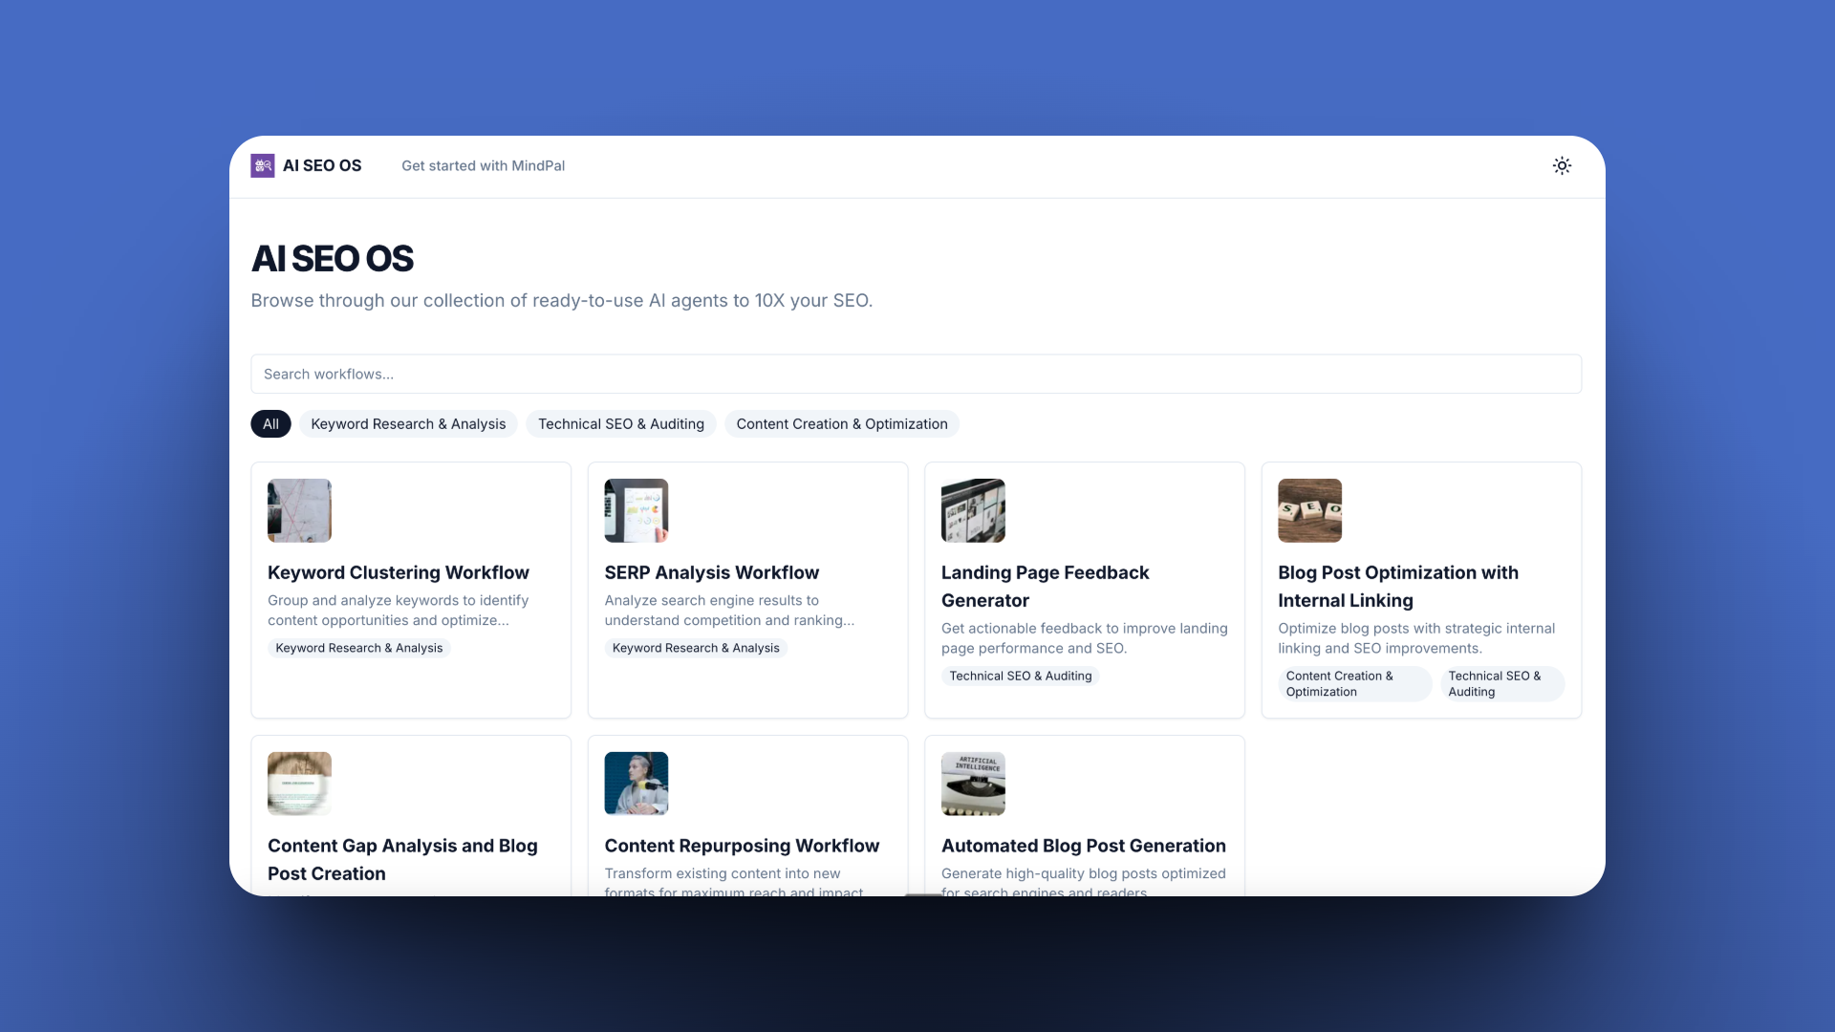Image resolution: width=1835 pixels, height=1032 pixels.
Task: Click Keyword Clustering Workflow thumbnail image
Action: click(x=299, y=510)
